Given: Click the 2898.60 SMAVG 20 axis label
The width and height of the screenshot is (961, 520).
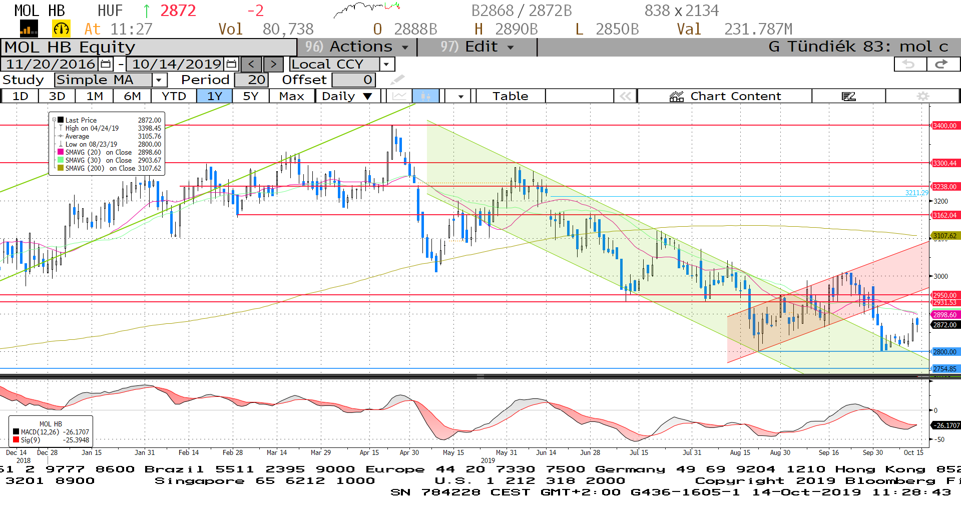Looking at the screenshot, I should click(945, 315).
